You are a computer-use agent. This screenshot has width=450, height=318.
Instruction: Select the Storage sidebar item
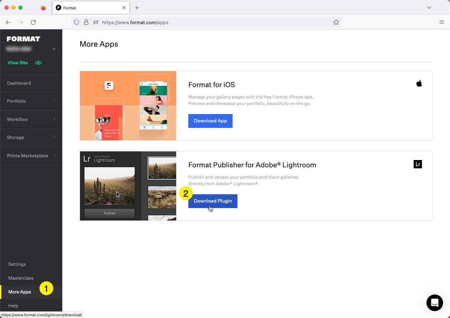click(31, 138)
